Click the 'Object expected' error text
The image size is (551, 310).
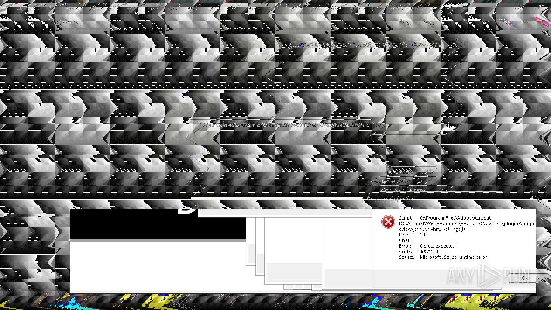point(437,246)
